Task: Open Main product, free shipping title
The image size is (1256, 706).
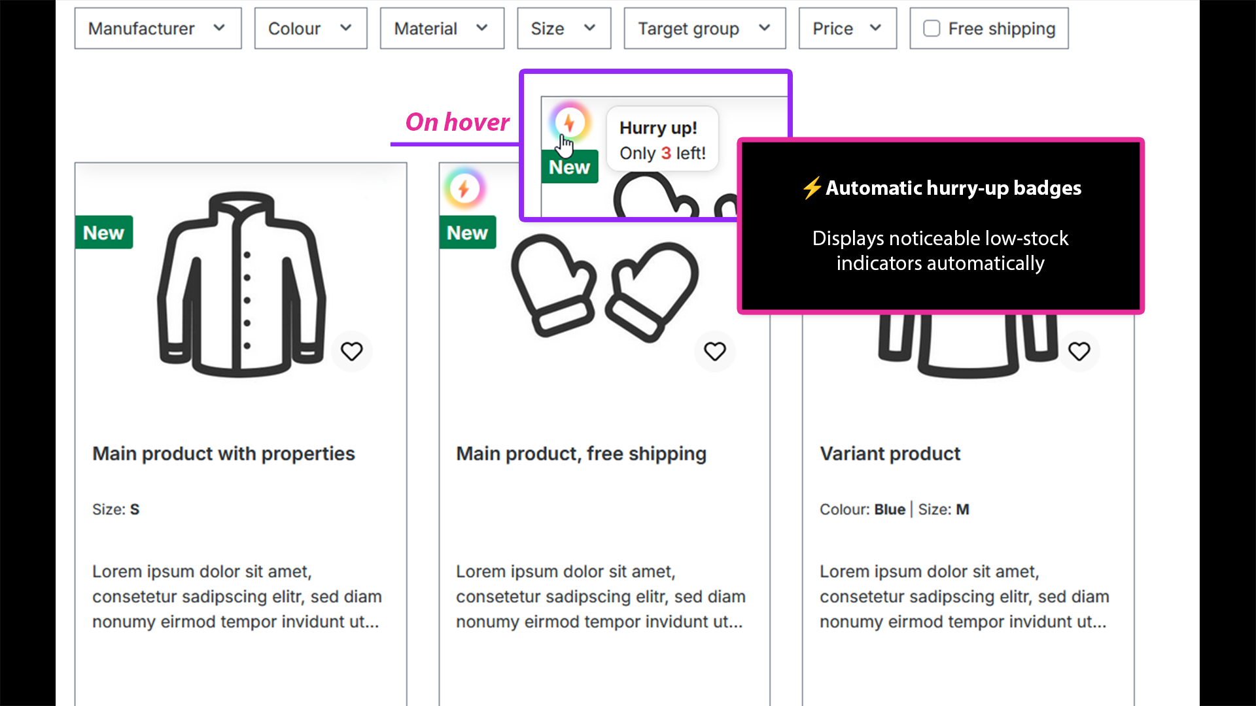Action: 581,454
